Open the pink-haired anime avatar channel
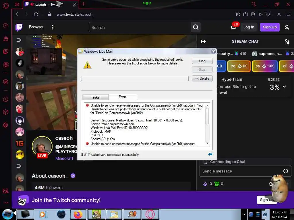This screenshot has width=294, height=220. (20, 132)
